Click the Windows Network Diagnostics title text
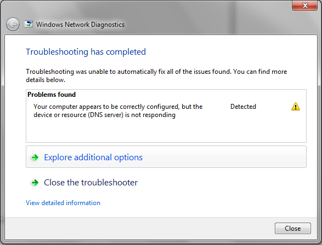This screenshot has height=245, width=322. [x=80, y=25]
